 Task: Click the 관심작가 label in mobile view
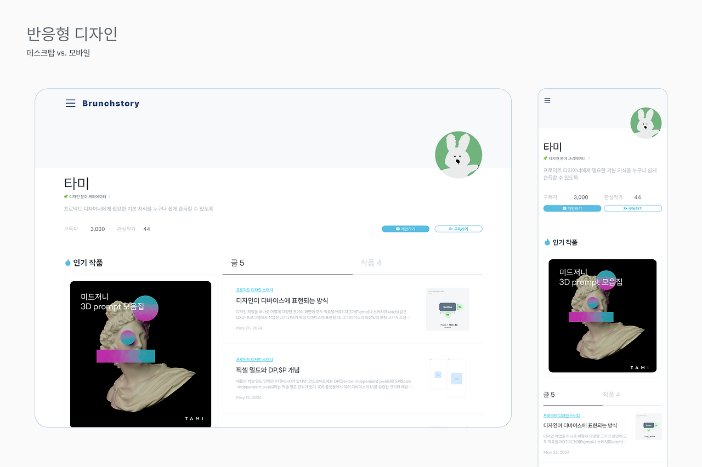tap(613, 197)
